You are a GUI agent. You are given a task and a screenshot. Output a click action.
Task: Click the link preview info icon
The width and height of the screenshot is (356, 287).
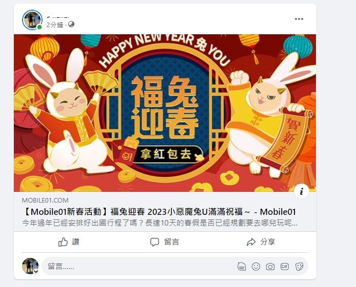point(301,191)
